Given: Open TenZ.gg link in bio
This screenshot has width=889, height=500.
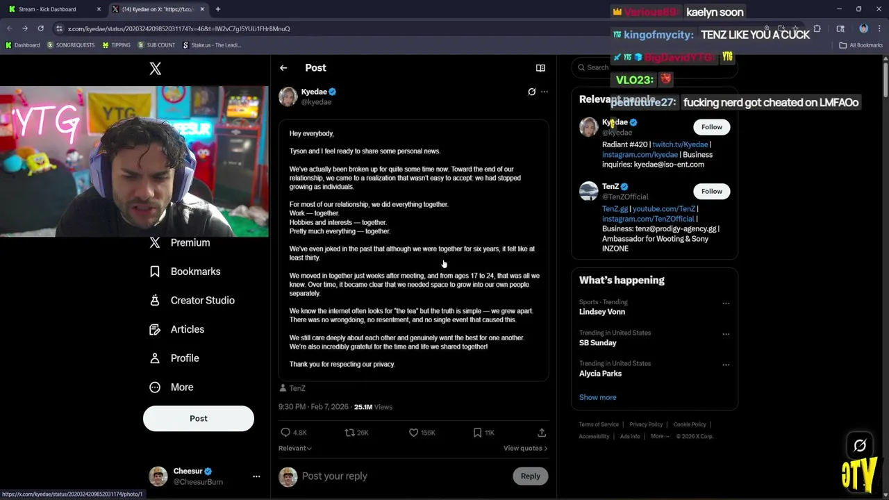Looking at the screenshot, I should click(x=615, y=209).
